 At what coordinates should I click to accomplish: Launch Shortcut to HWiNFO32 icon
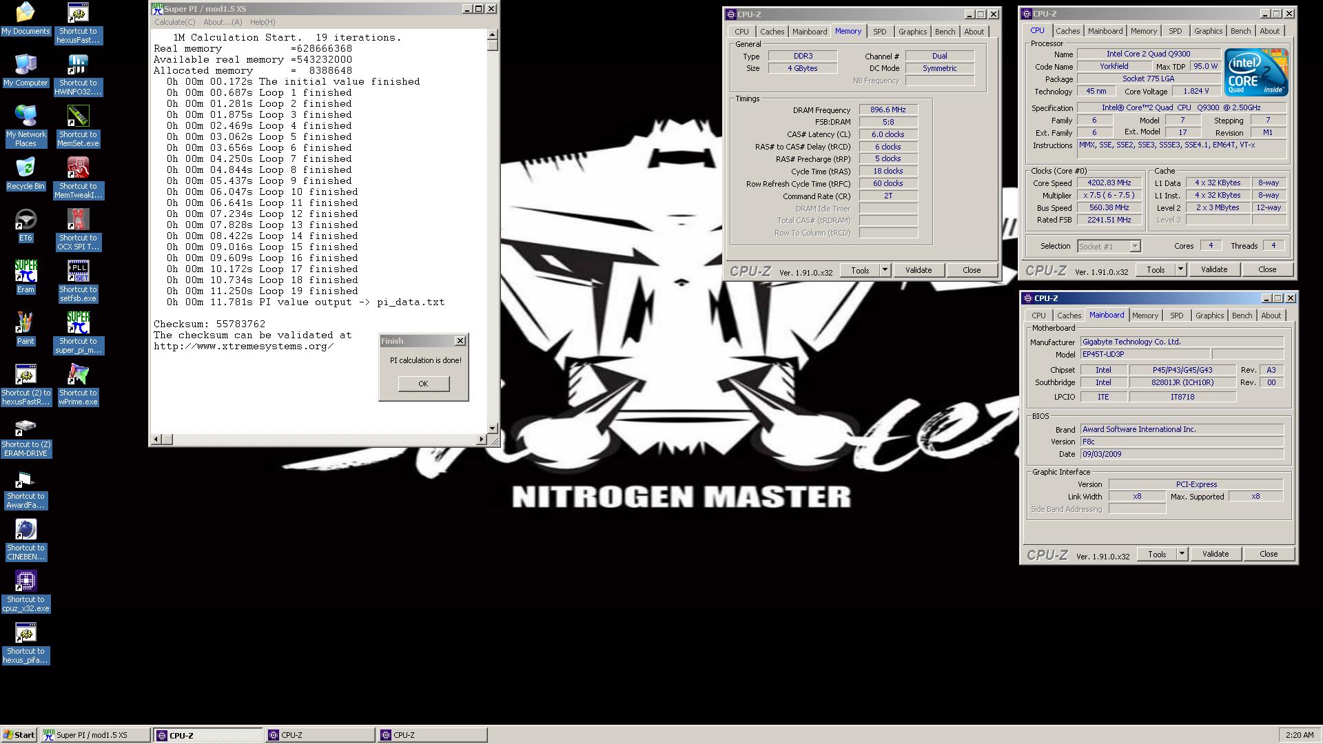[78, 75]
